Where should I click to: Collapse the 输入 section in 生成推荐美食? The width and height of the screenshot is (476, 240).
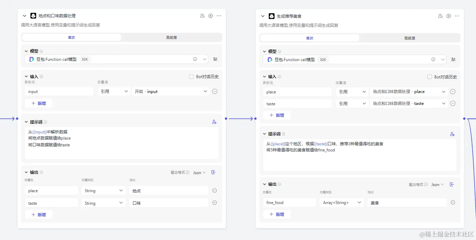click(265, 77)
